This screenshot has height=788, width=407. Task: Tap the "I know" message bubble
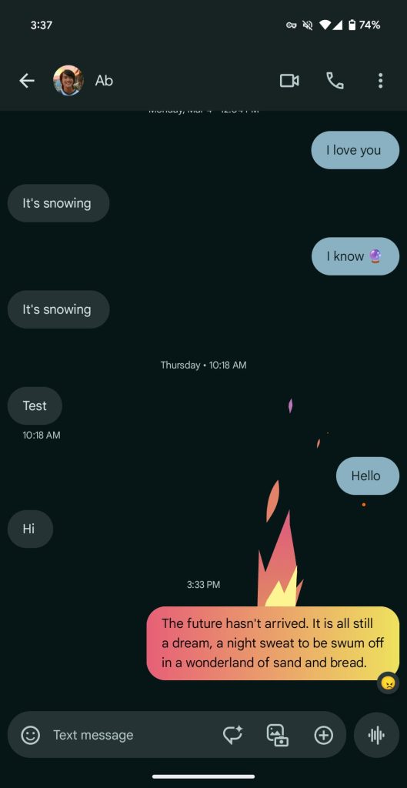355,256
